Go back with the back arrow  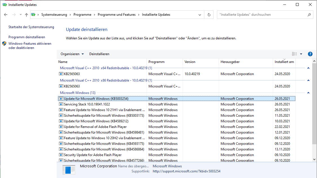click(x=6, y=15)
